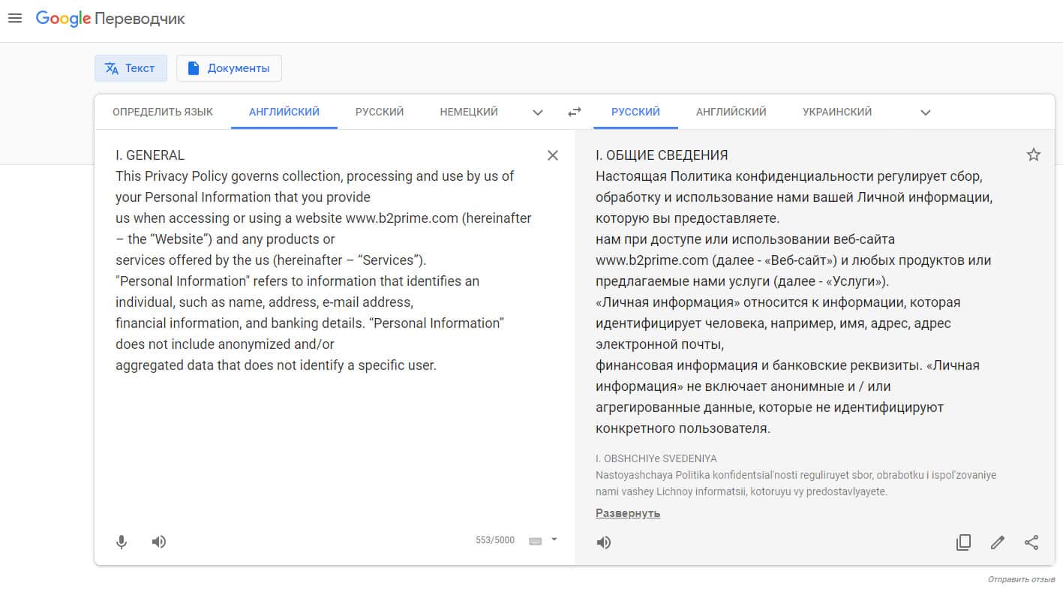This screenshot has height=592, width=1063.
Task: Switch to Документы translation mode
Action: (x=229, y=68)
